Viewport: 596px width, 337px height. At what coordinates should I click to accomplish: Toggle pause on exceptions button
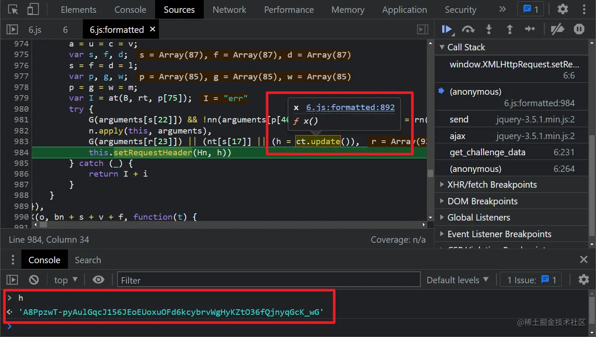point(579,29)
